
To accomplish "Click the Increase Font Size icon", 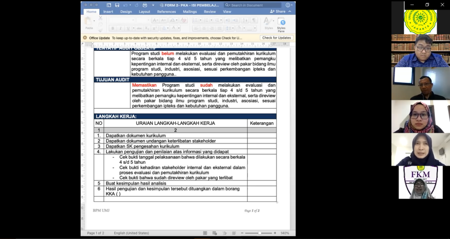I will coord(155,20).
